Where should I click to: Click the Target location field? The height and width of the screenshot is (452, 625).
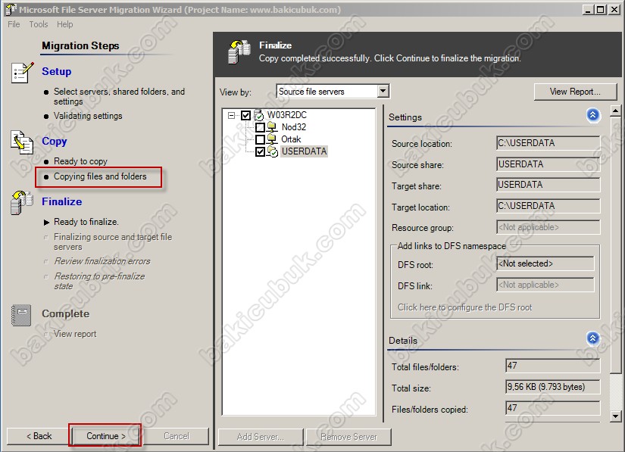tap(548, 206)
